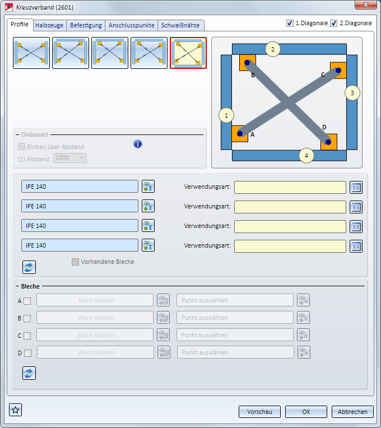381x428 pixels.
Task: Click Blech wählen field in row B
Action: 95,318
